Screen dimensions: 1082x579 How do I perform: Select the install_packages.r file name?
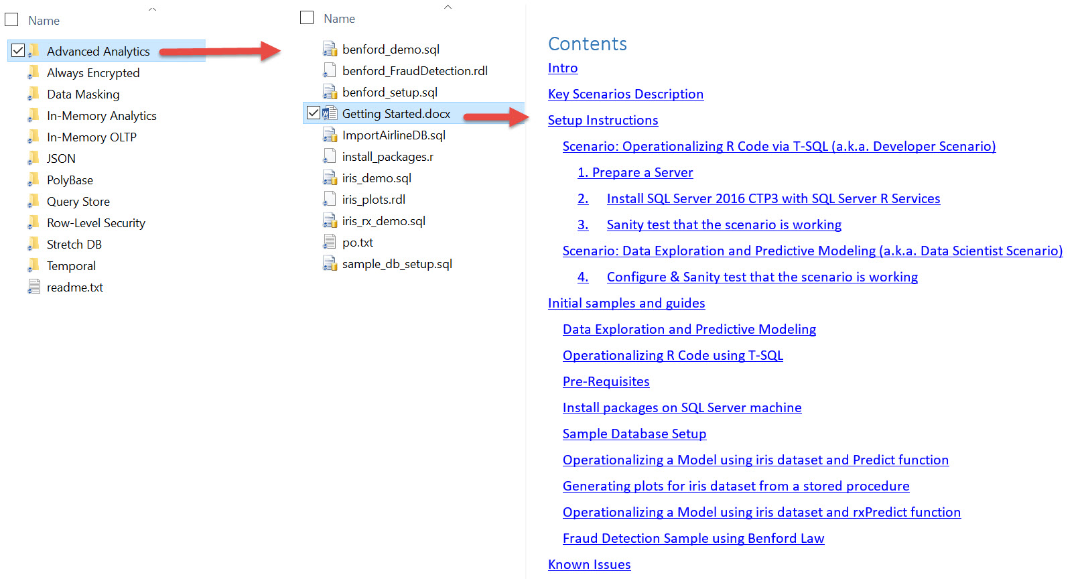388,157
